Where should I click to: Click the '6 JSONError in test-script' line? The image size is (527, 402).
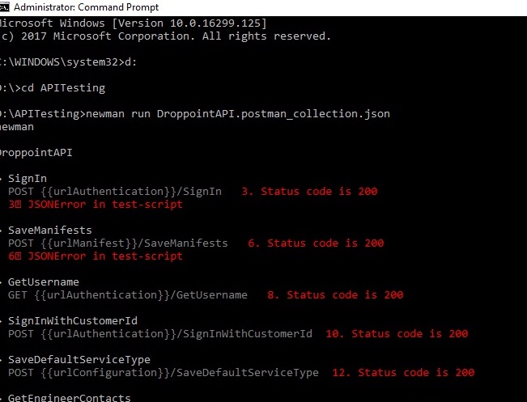(96, 256)
